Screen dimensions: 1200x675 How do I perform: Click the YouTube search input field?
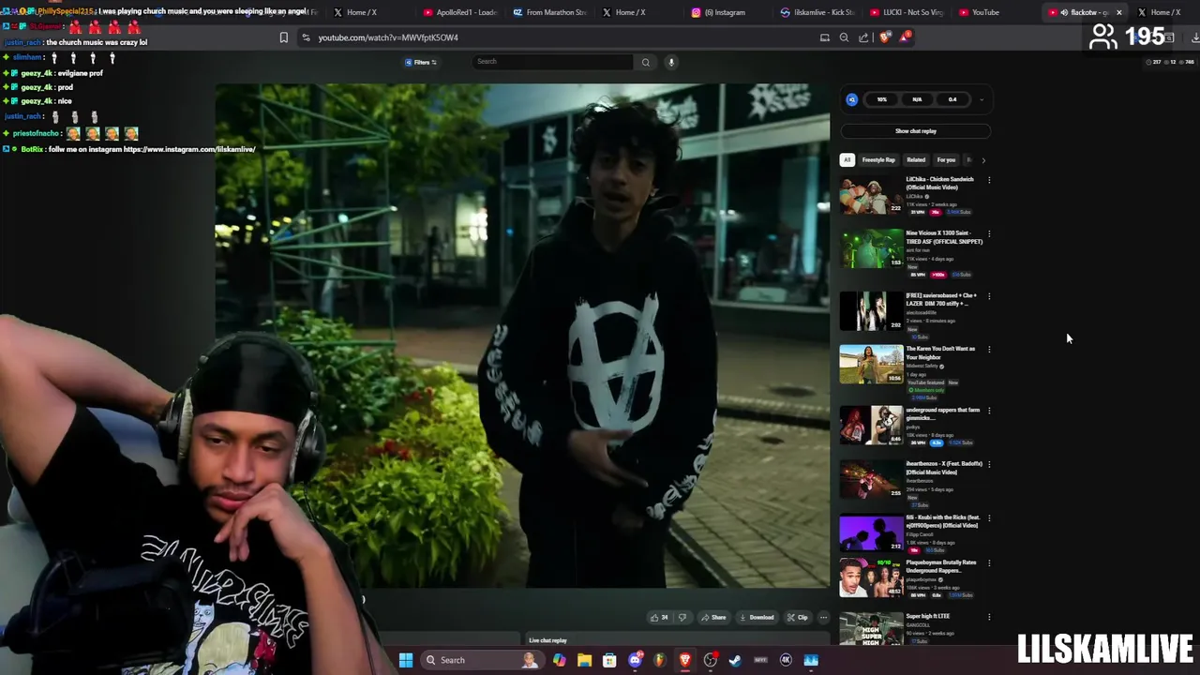[x=553, y=62]
